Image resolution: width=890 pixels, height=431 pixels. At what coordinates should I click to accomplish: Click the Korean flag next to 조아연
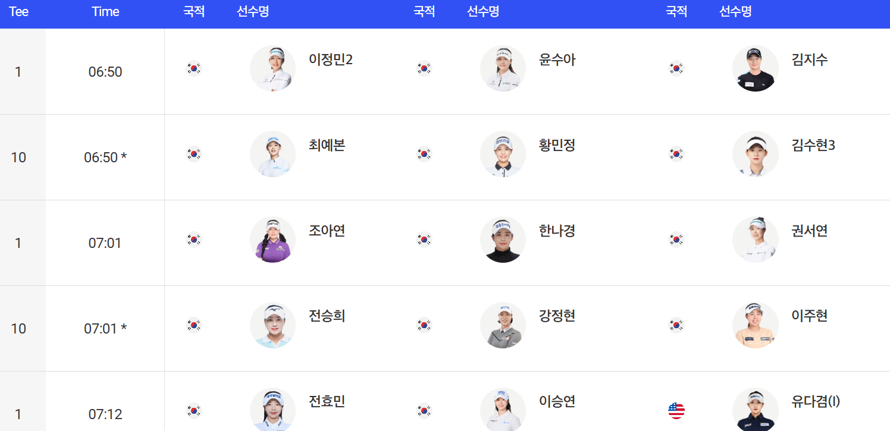pyautogui.click(x=193, y=240)
